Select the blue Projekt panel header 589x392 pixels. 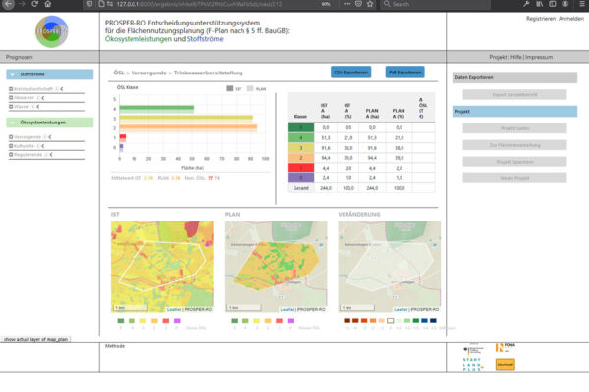pos(514,112)
